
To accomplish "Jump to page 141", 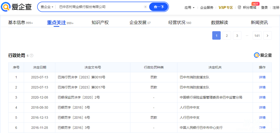I will tap(257, 36).
